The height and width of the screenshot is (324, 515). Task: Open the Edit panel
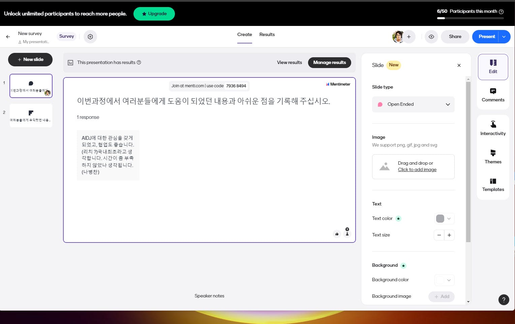[493, 67]
